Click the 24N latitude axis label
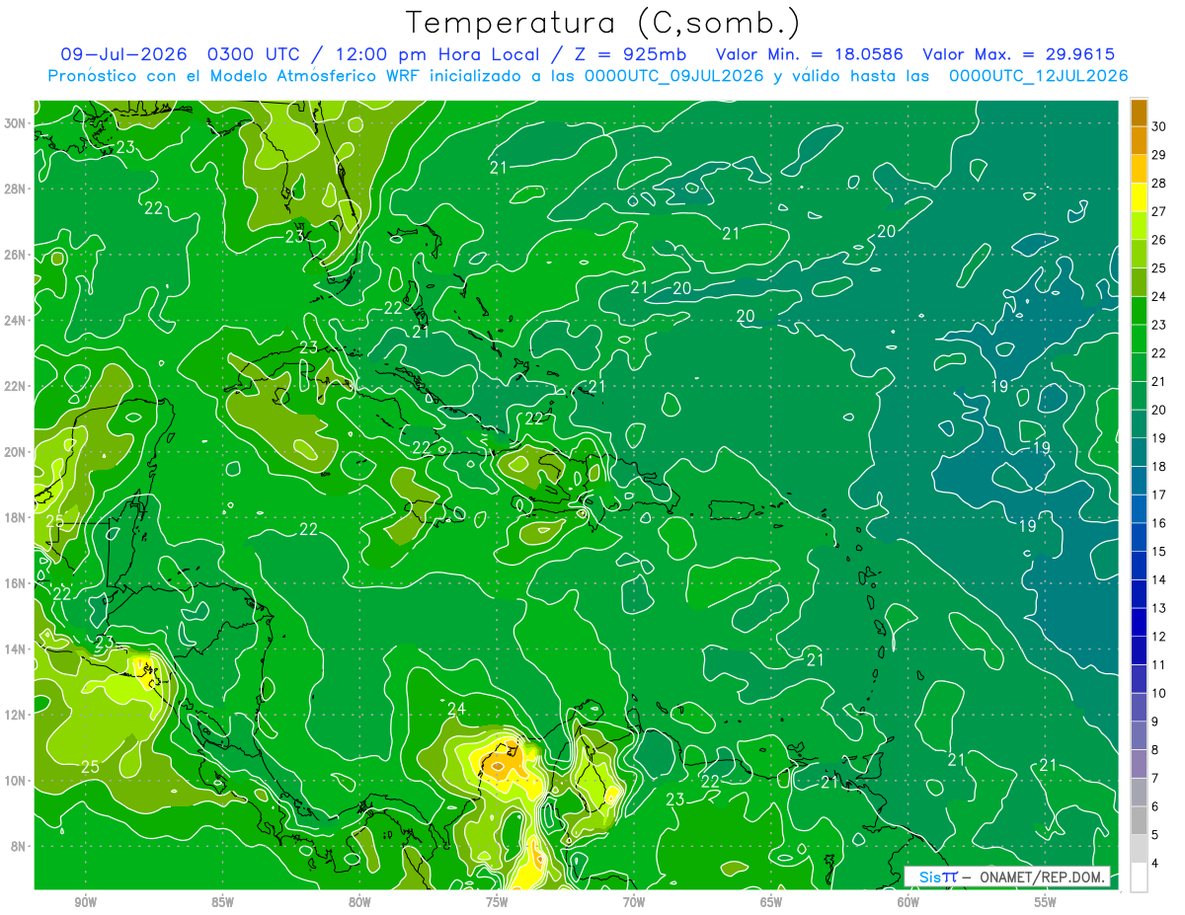 pos(15,320)
